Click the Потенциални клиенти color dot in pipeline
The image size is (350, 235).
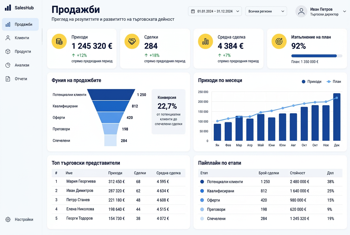click(202, 182)
